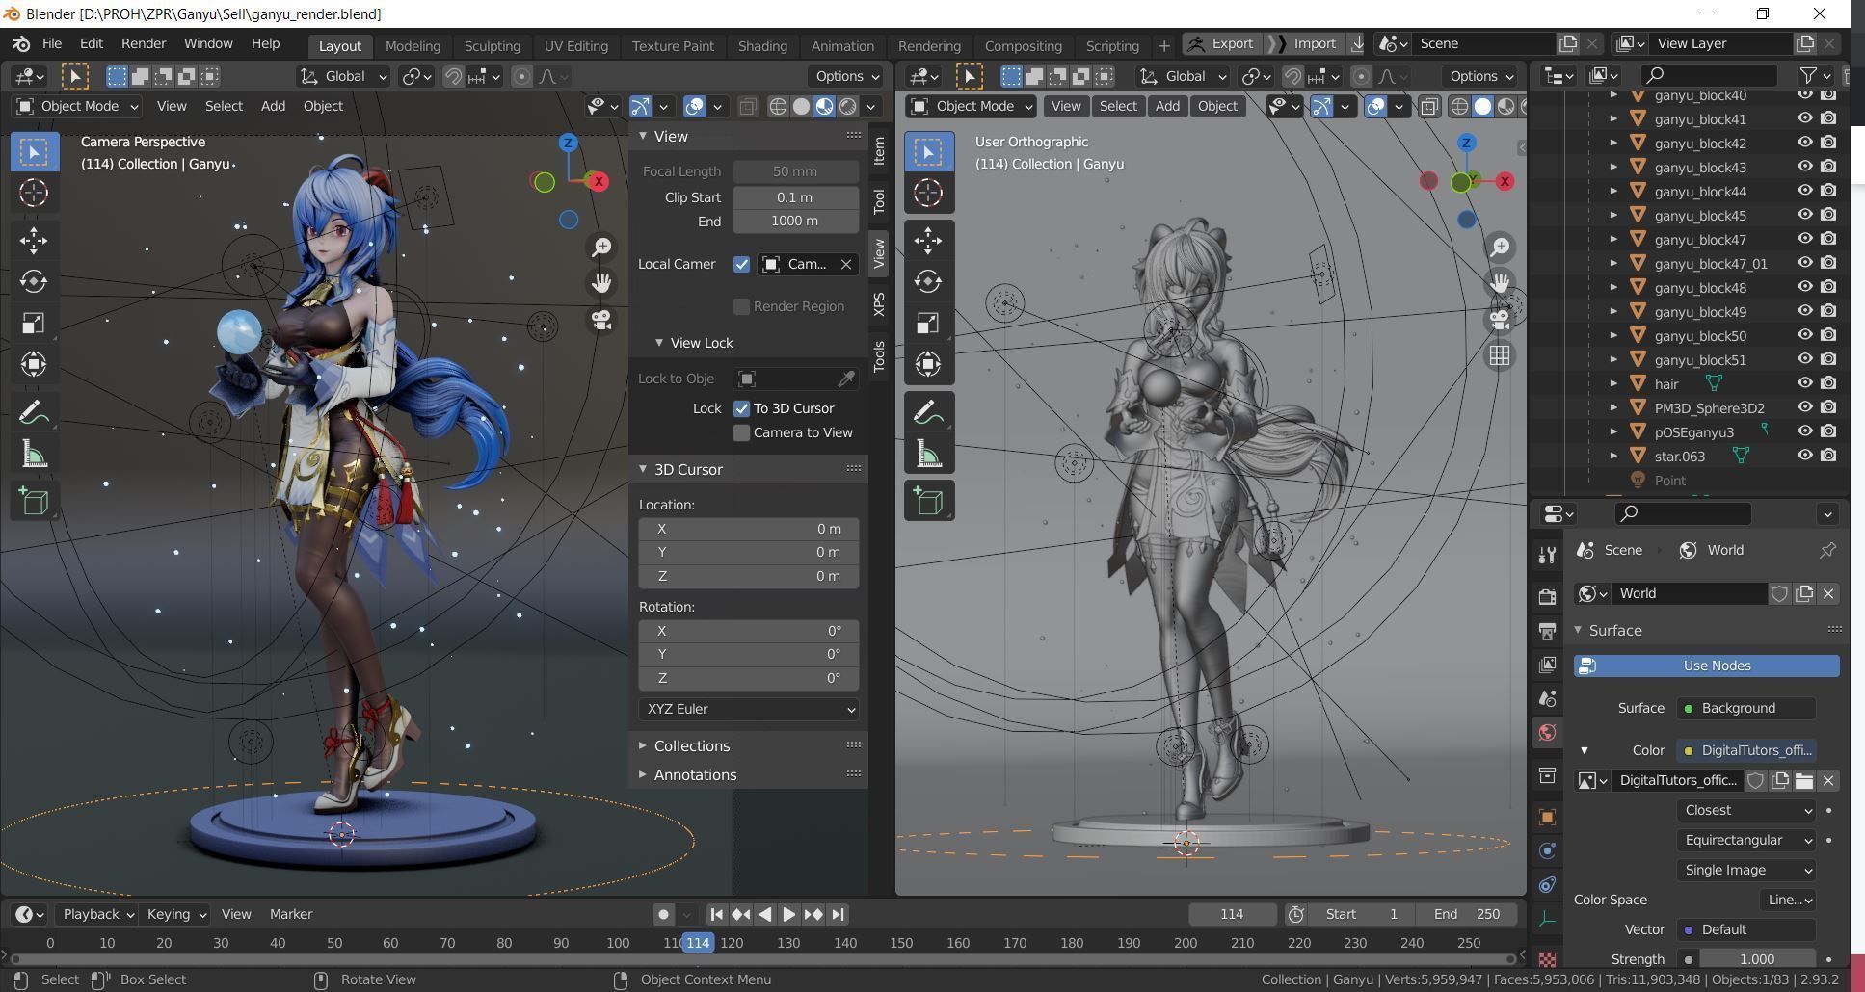This screenshot has height=992, width=1865.
Task: Select the Rotate tool in left viewport
Action: tap(34, 281)
